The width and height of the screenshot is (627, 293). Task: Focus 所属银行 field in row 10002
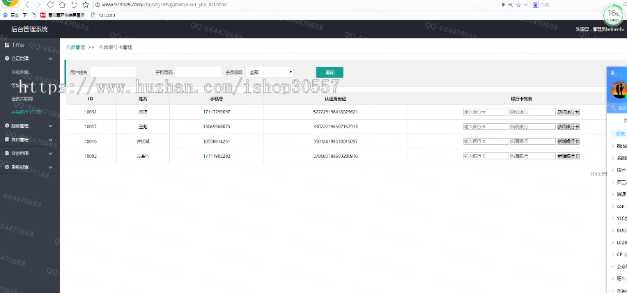pos(533,156)
